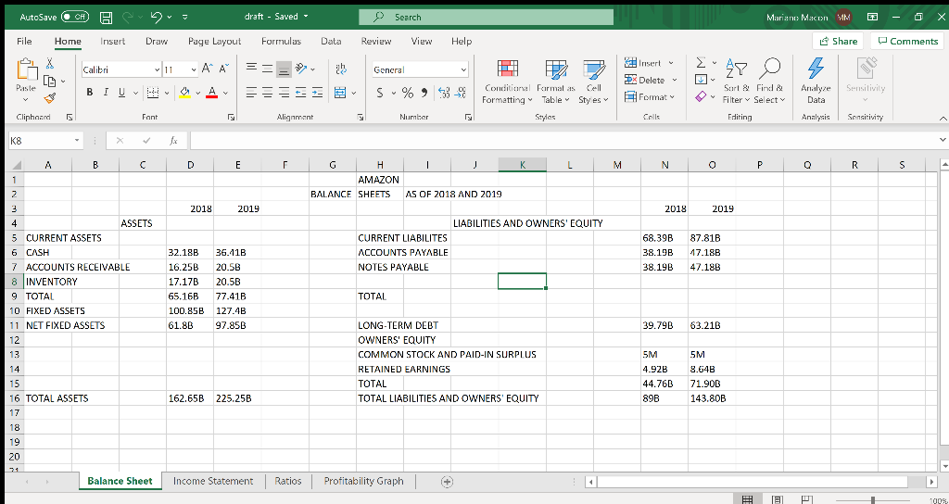Apply the red font color
The height and width of the screenshot is (504, 949).
tap(212, 93)
